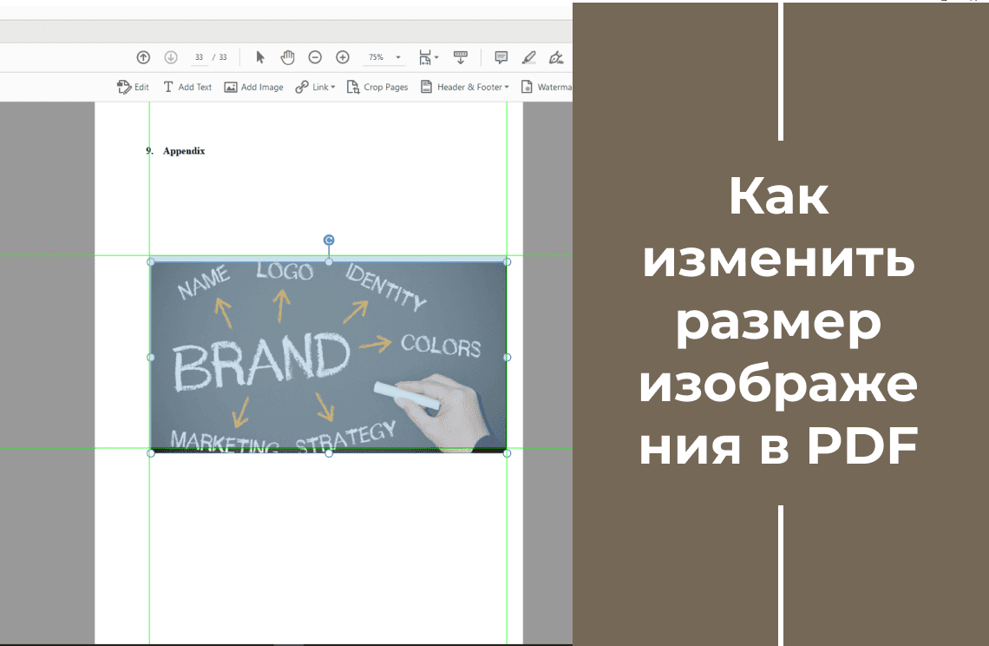Viewport: 989px width, 646px height.
Task: Click the page down-arrow navigation icon
Action: [x=171, y=56]
